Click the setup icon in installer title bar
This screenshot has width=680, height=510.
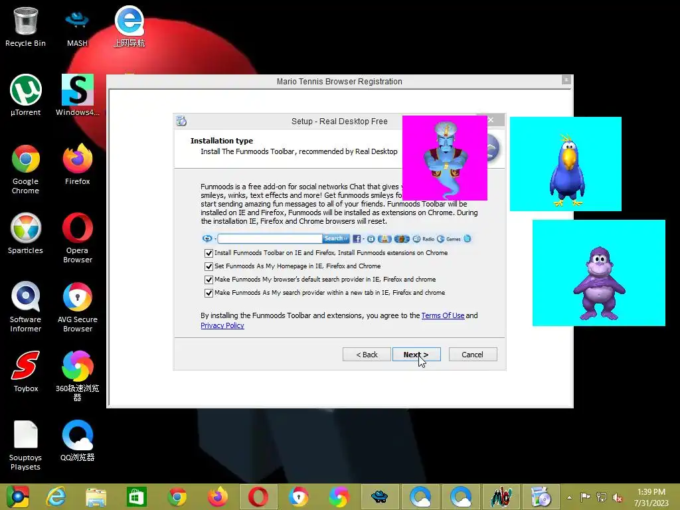click(x=181, y=121)
